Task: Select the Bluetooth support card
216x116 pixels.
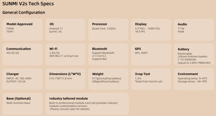Action: pos(108,54)
